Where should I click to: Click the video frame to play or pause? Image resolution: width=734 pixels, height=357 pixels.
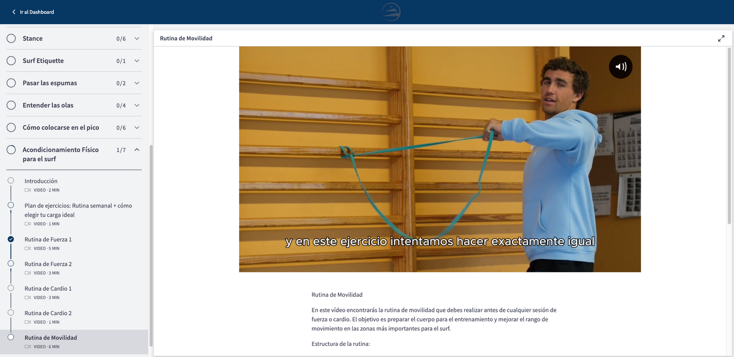pyautogui.click(x=440, y=159)
